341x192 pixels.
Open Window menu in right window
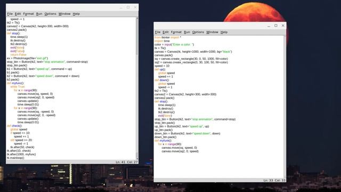coord(212,32)
